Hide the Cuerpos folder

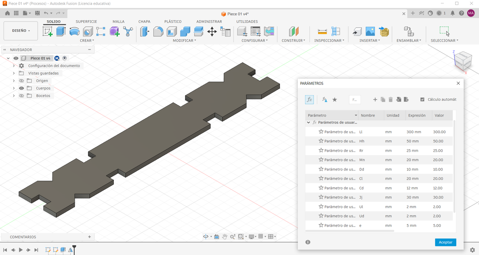coord(21,88)
